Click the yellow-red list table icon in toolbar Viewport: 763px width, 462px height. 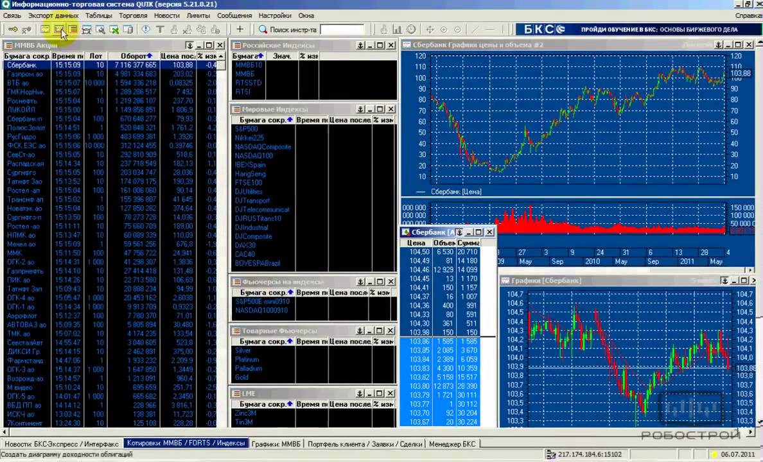[x=73, y=30]
